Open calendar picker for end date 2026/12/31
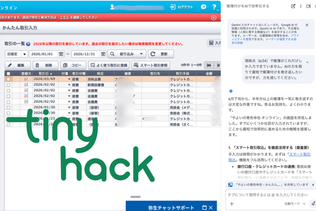 (103, 54)
